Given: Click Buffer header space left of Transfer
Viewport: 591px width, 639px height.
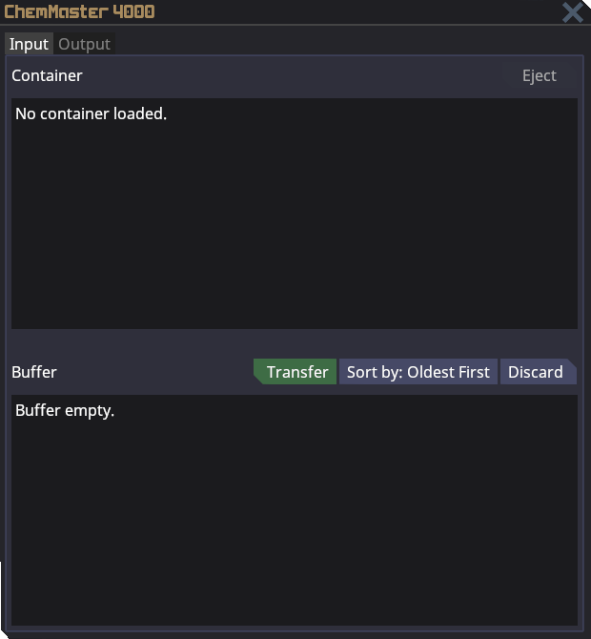Looking at the screenshot, I should 153,372.
